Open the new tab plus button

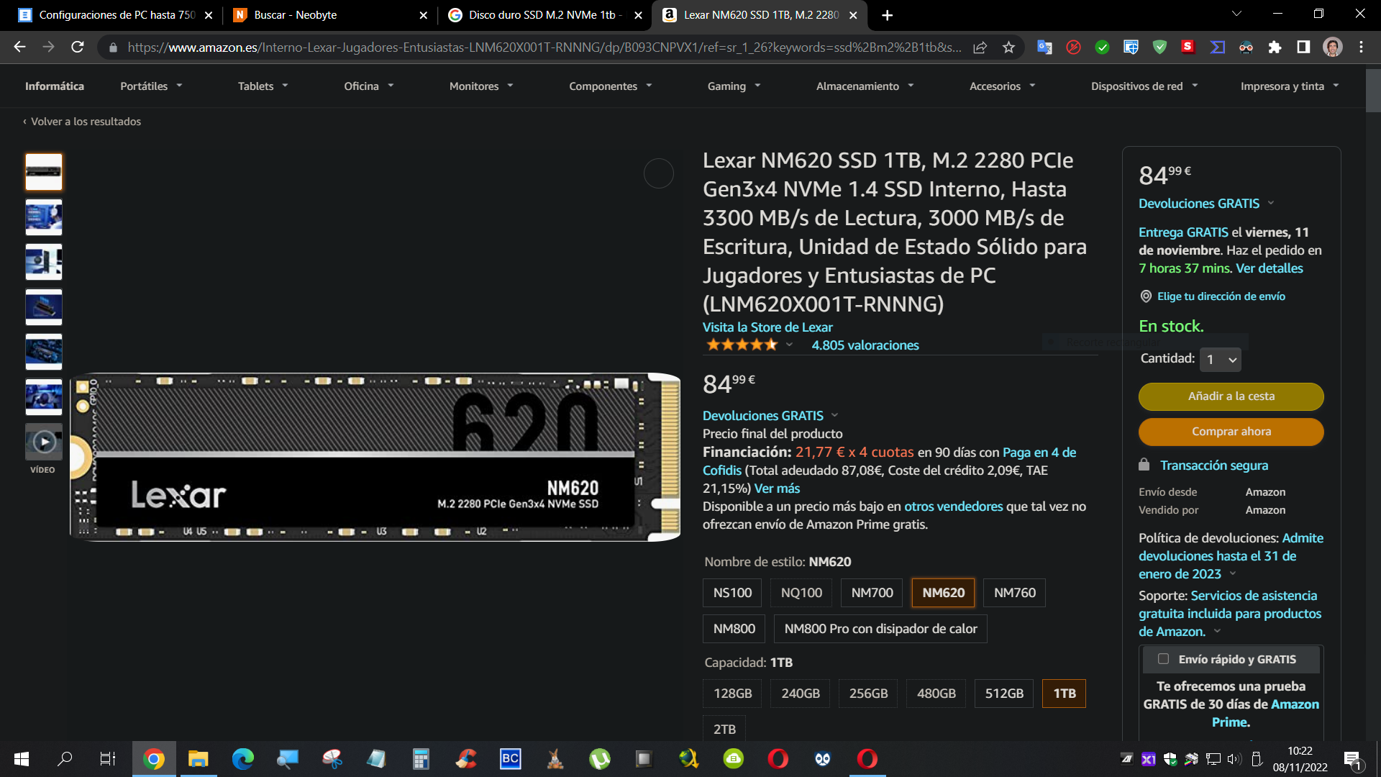coord(887,15)
